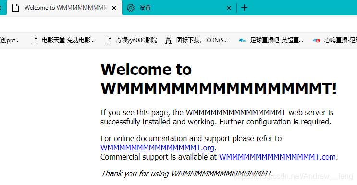Open the 图标下载, ICON bookmark
This screenshot has width=357, height=185.
coord(196,40)
